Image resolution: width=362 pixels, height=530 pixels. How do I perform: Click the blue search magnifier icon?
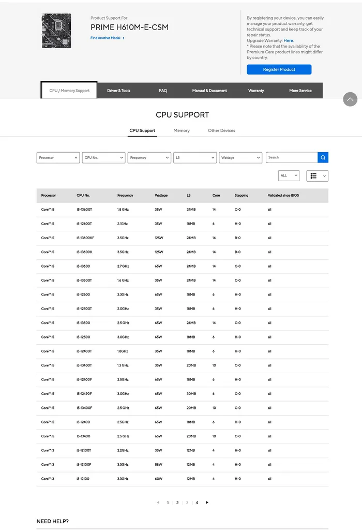(323, 157)
